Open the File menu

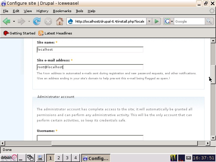[x=5, y=11]
